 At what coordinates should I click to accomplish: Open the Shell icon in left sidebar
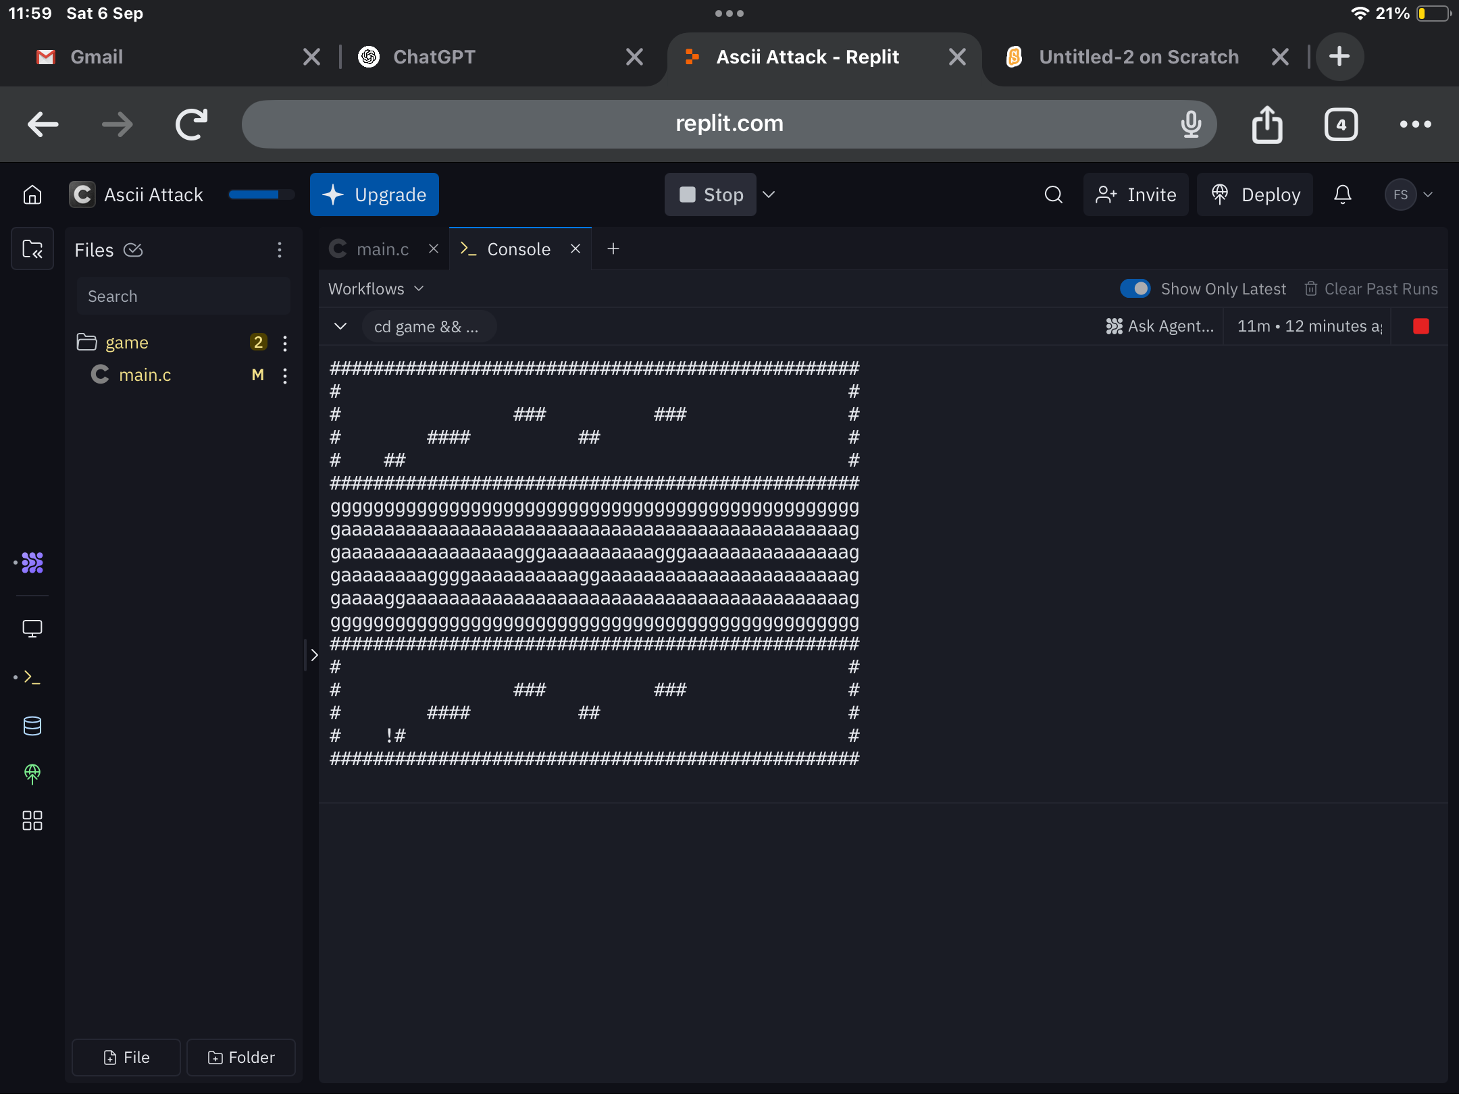32,677
